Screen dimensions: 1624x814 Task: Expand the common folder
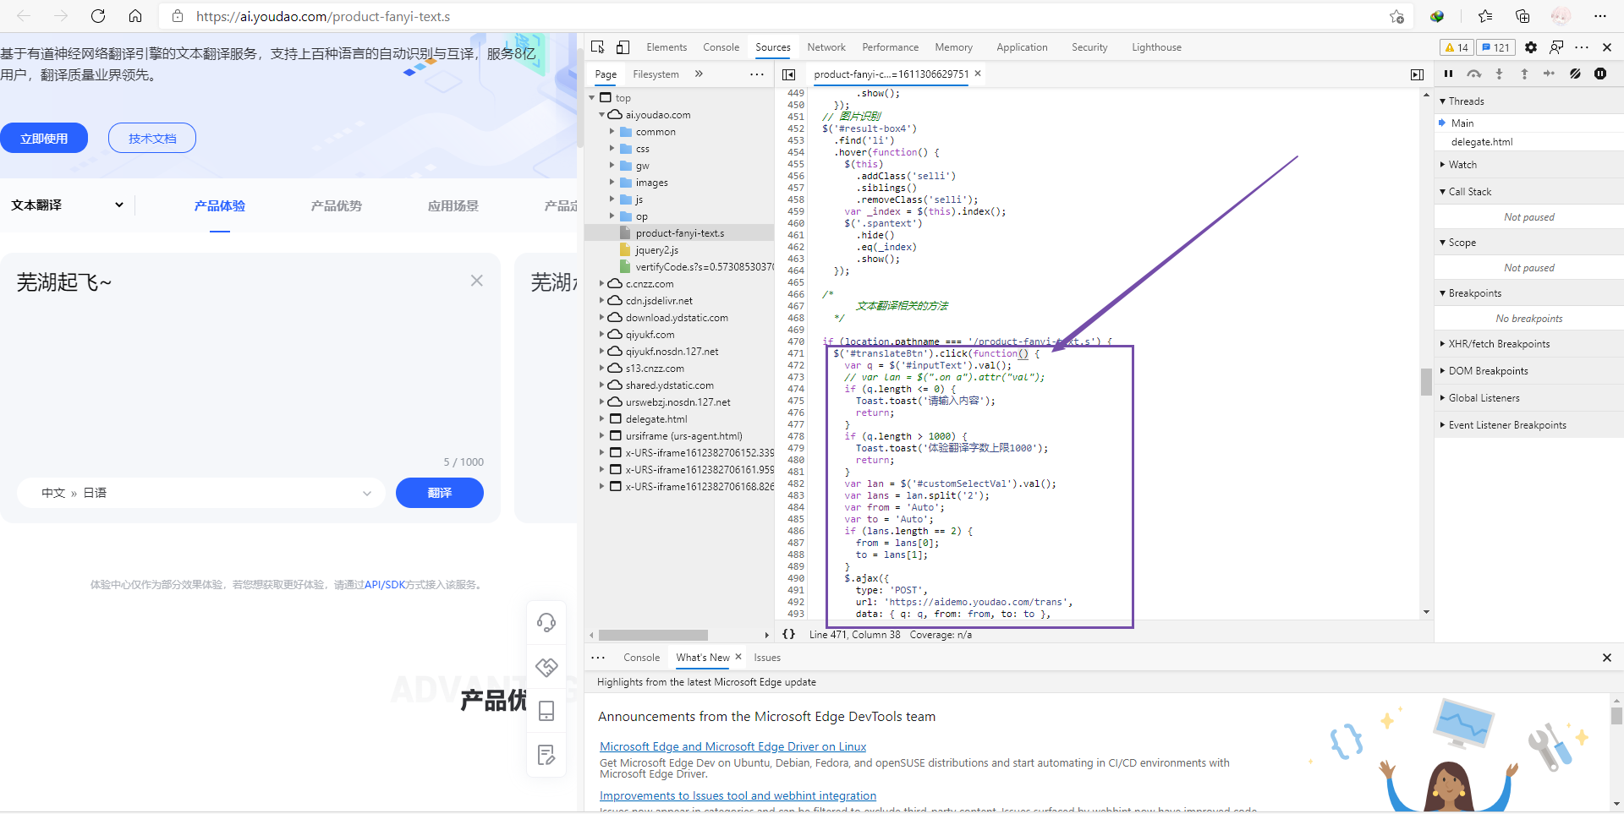612,132
